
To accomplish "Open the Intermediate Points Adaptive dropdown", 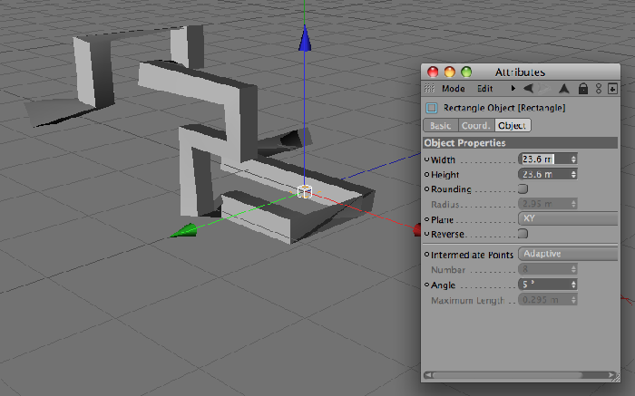I will pos(568,254).
